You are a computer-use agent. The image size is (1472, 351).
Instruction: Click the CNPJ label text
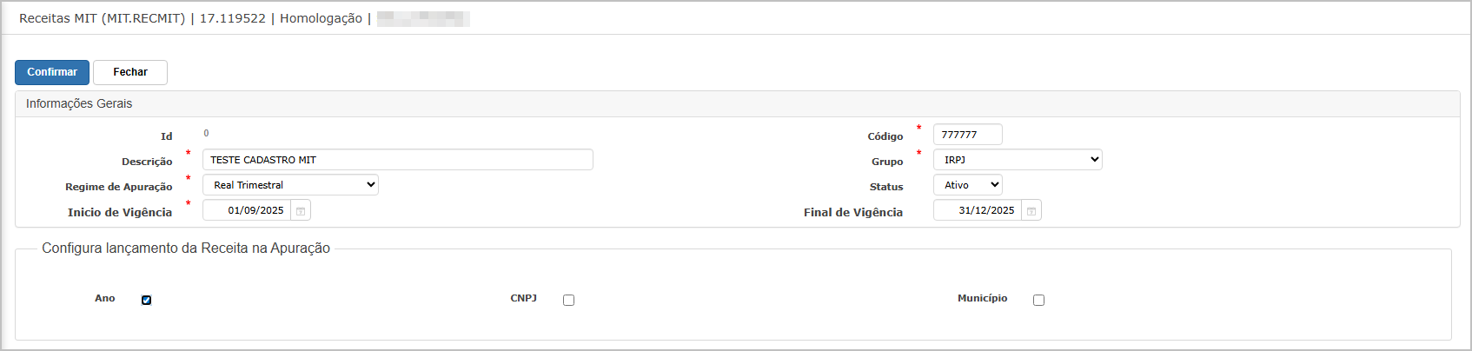(523, 298)
